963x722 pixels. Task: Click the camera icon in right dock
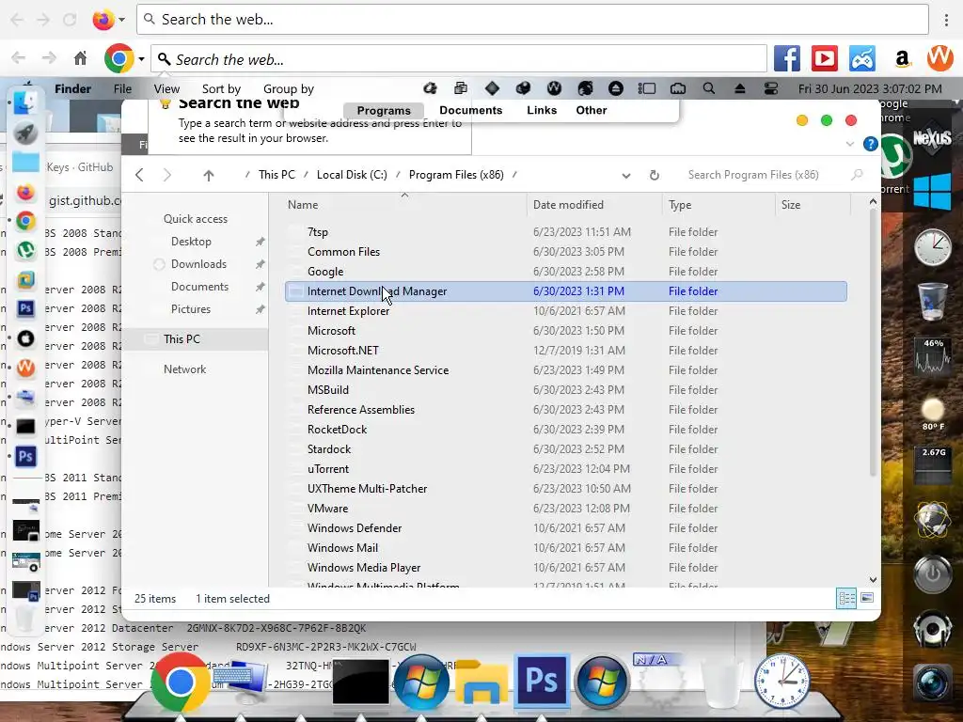[932, 683]
